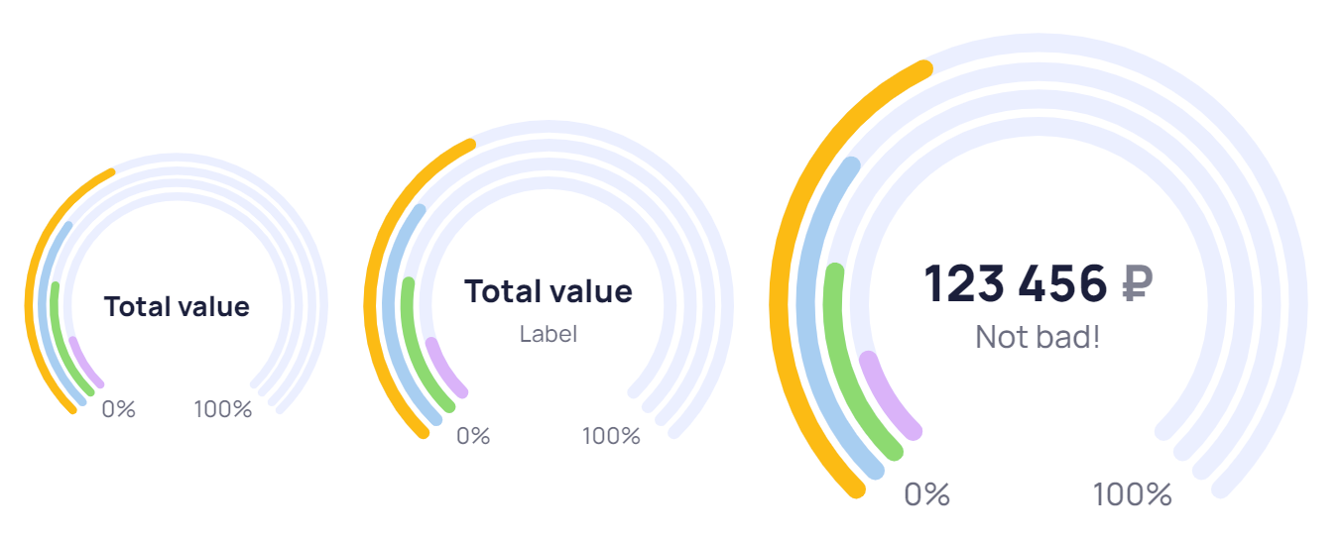Select the purple arc in the medium chart
The height and width of the screenshot is (542, 1343).
pos(442,373)
